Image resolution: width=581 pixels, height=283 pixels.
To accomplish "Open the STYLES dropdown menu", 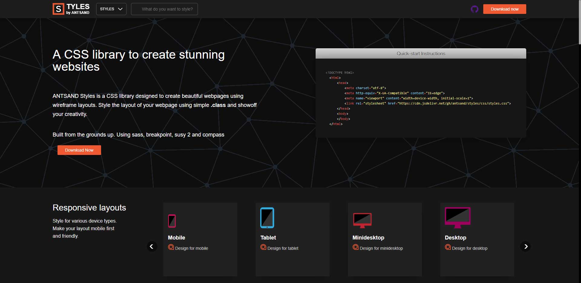I will tap(111, 9).
